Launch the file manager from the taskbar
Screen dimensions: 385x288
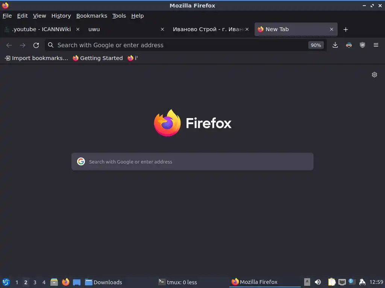pos(54,282)
